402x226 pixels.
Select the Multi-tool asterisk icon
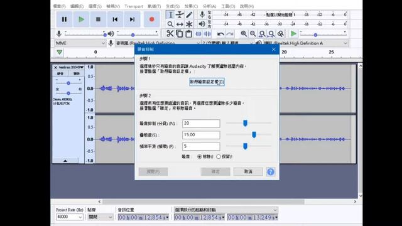[189, 24]
